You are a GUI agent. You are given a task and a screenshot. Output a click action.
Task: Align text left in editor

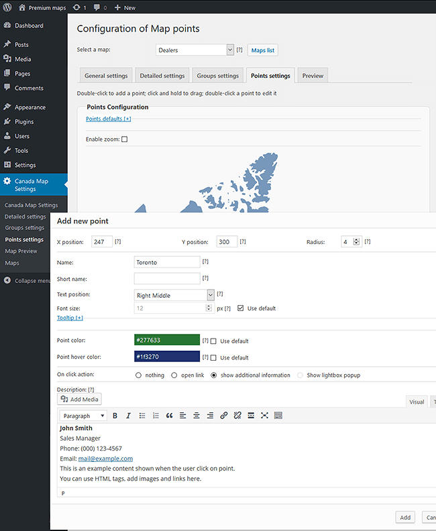[183, 416]
